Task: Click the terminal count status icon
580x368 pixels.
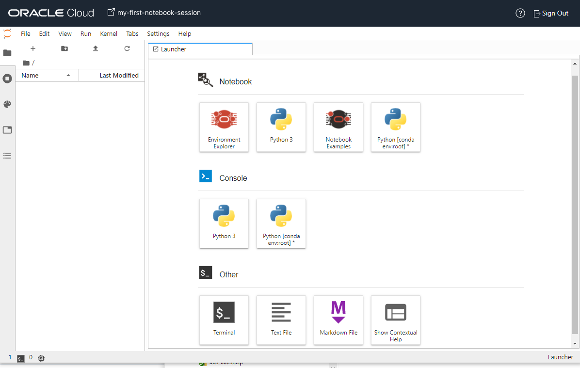Action: [x=21, y=358]
